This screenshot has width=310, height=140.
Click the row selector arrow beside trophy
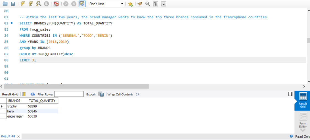pyautogui.click(x=2, y=106)
